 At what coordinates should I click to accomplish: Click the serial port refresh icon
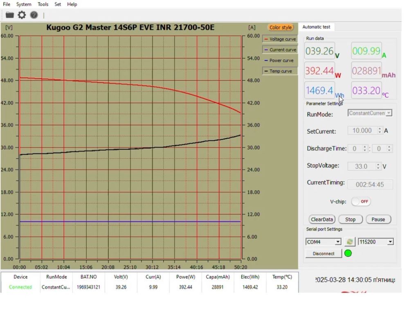point(350,242)
